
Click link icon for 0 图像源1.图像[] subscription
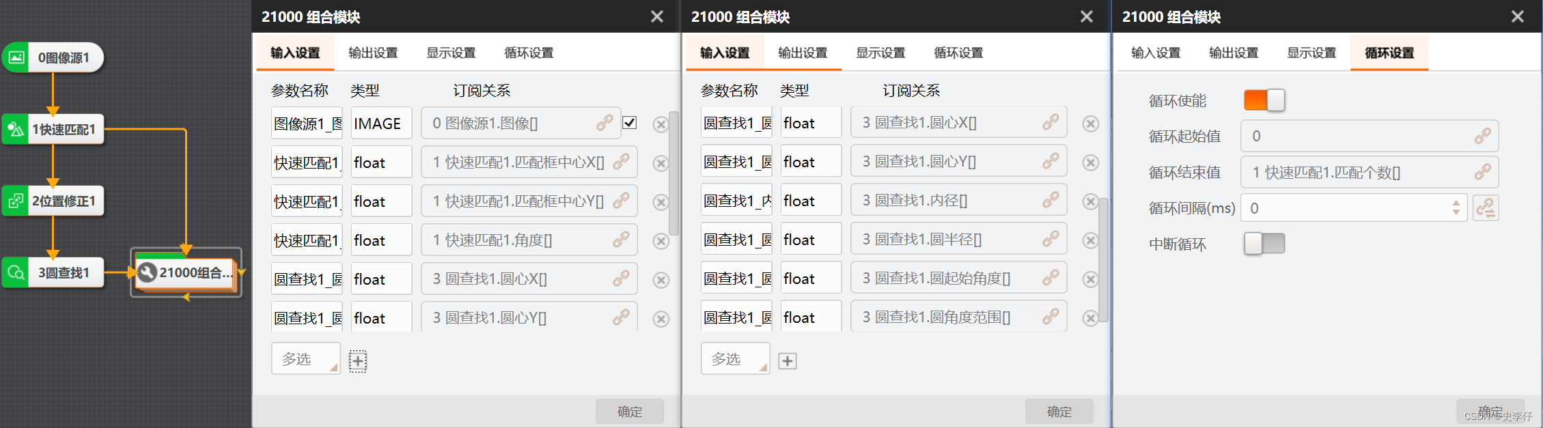point(604,123)
